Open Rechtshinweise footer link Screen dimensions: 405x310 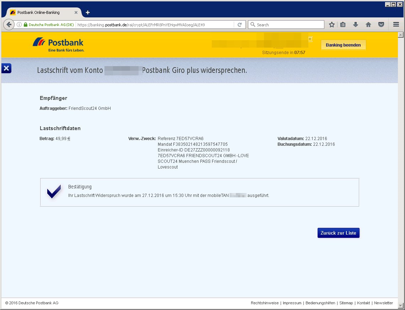click(x=265, y=303)
